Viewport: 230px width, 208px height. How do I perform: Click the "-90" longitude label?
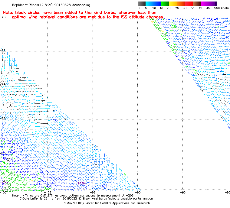[x=227, y=192]
